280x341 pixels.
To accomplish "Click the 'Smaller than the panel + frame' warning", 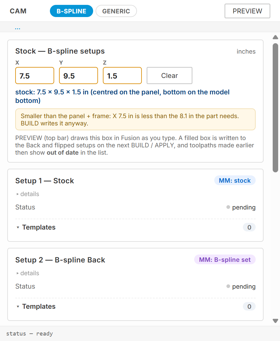I will tap(135, 119).
